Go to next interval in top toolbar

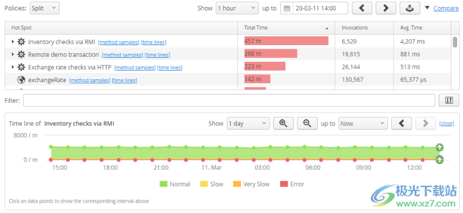(385, 8)
